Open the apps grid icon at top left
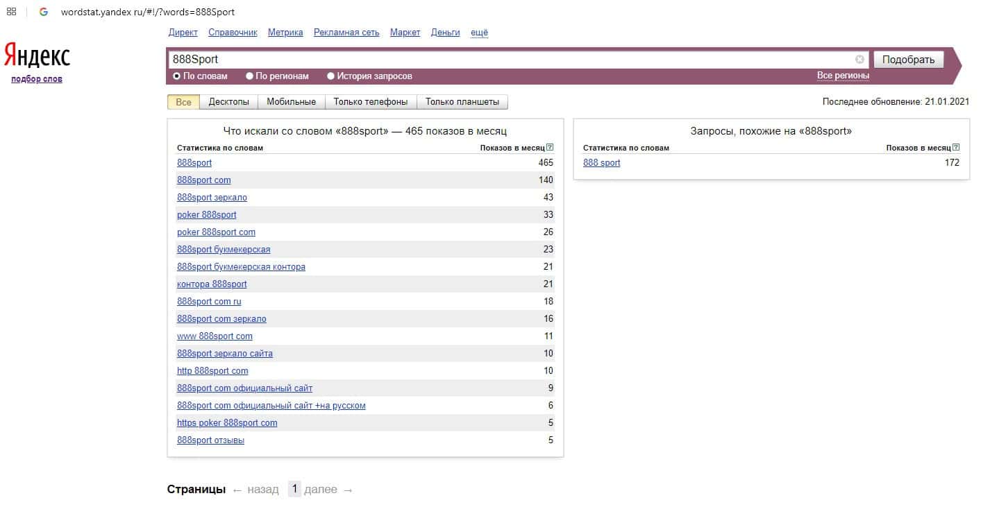This screenshot has height=507, width=990. [11, 12]
